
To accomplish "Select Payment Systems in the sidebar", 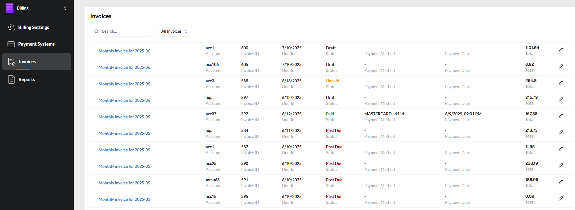I will (x=36, y=44).
